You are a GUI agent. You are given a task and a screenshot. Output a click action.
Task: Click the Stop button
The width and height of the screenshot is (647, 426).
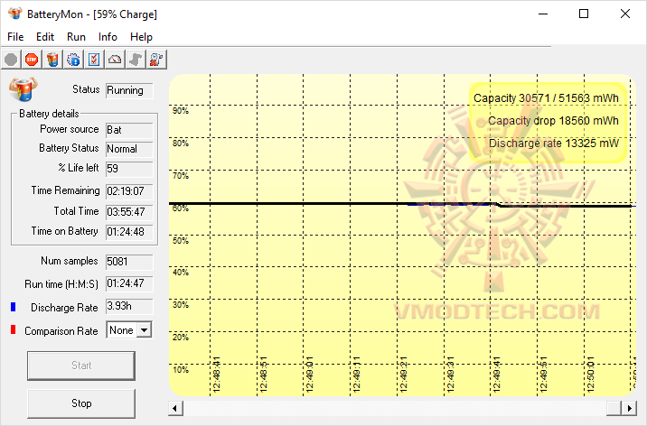[81, 403]
